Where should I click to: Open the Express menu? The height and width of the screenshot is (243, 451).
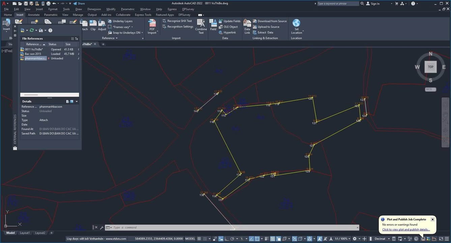[172, 9]
